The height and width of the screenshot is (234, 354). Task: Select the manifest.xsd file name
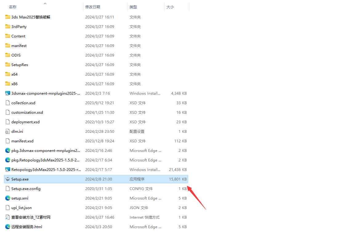coord(22,141)
